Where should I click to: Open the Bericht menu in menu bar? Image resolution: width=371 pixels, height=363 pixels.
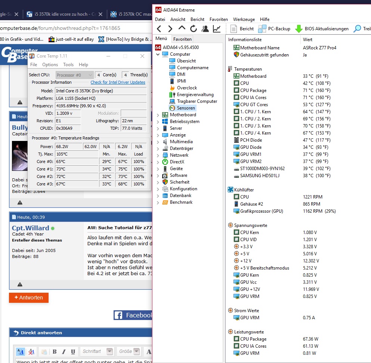pos(197,19)
